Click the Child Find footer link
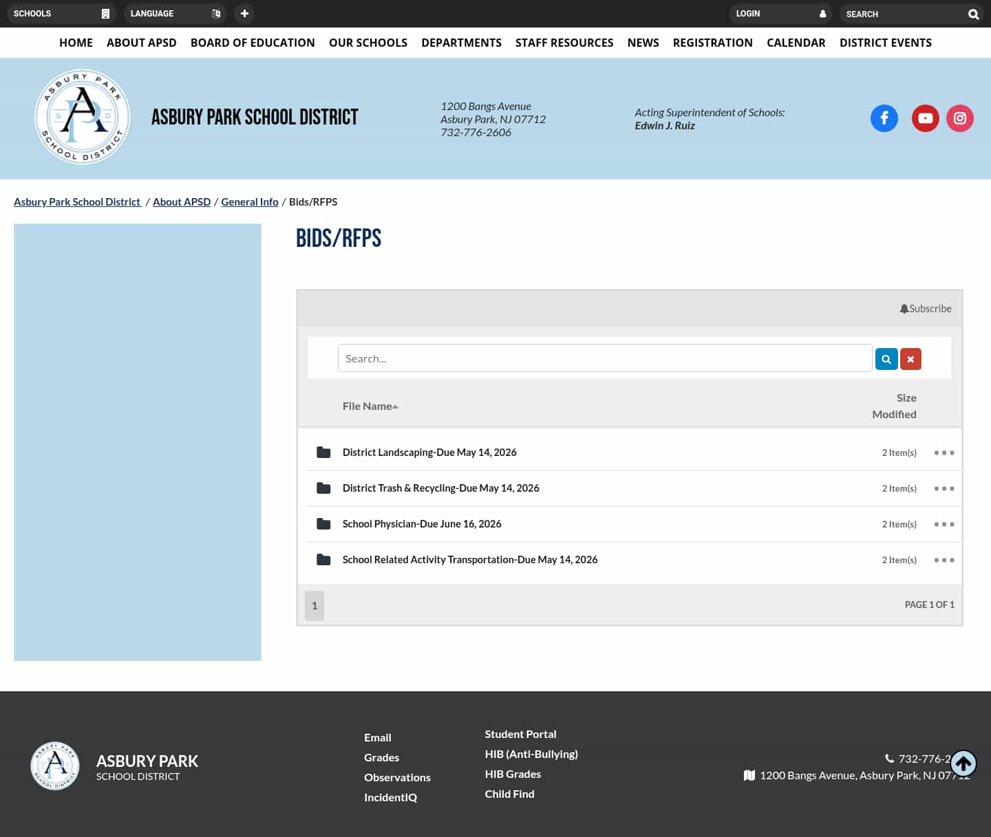Screen dimensions: 991x837 [510, 794]
